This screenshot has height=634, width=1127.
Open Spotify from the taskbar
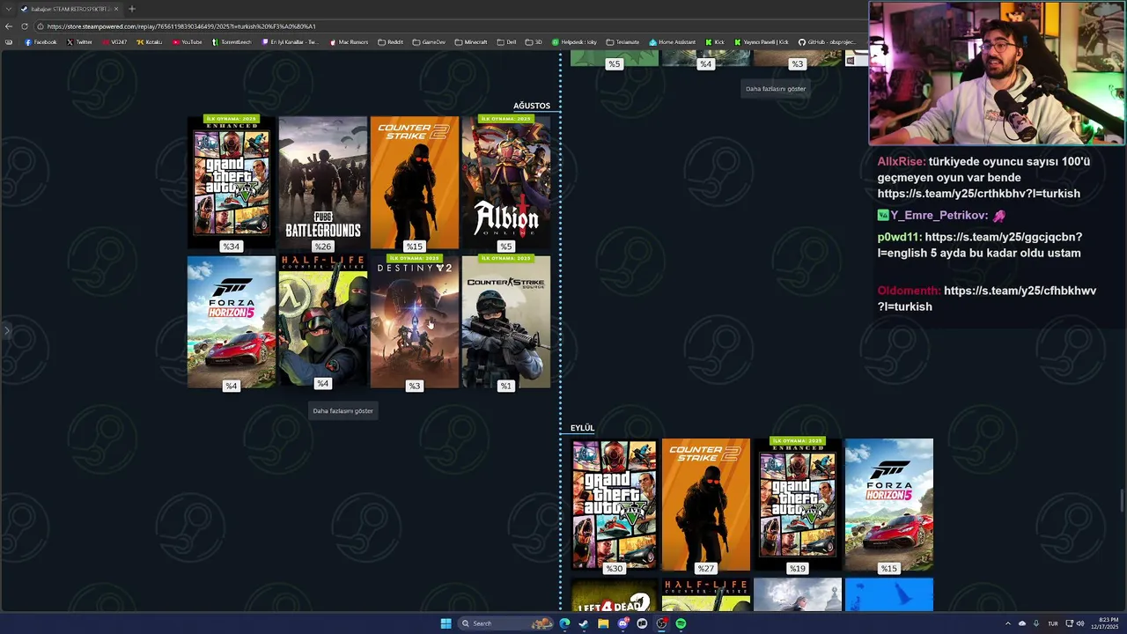click(681, 623)
